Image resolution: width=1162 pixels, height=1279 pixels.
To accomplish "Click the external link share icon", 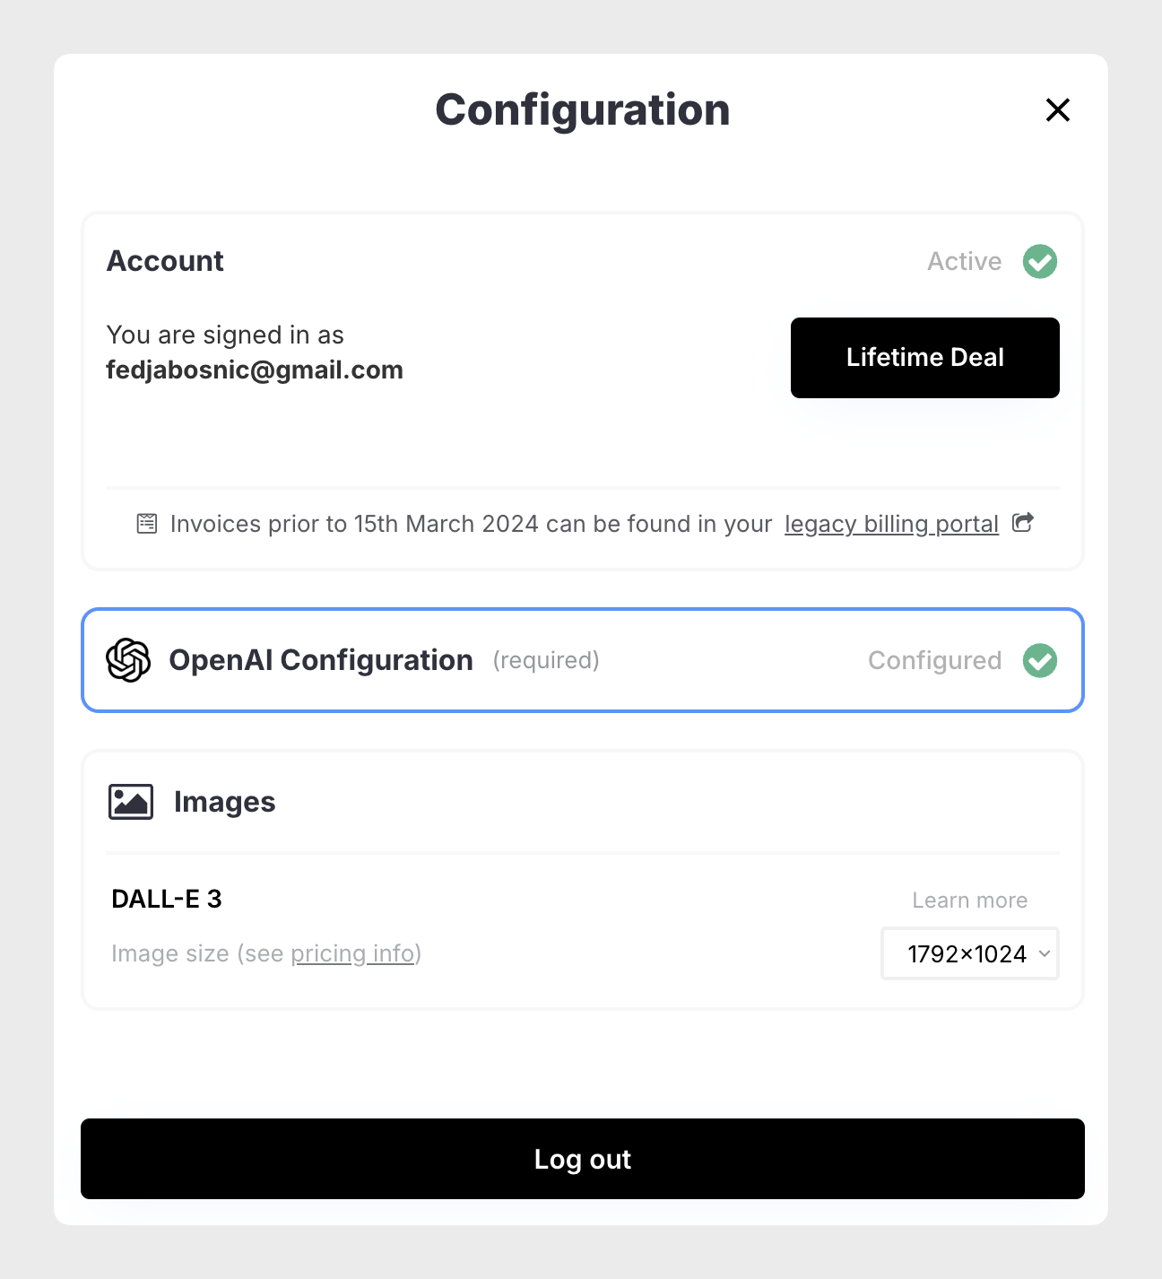I will (1023, 522).
